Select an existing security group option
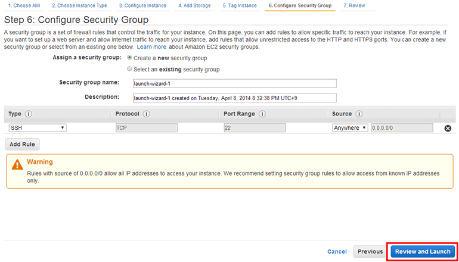 tap(130, 69)
